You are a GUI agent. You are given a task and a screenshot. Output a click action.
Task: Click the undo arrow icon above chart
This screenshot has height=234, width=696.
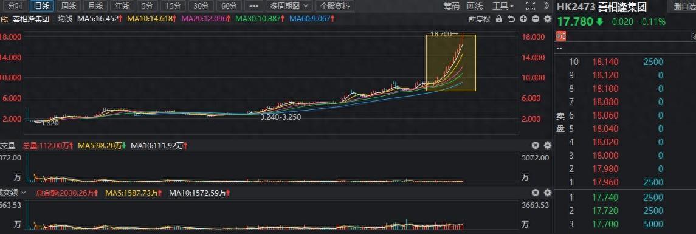pos(511,19)
